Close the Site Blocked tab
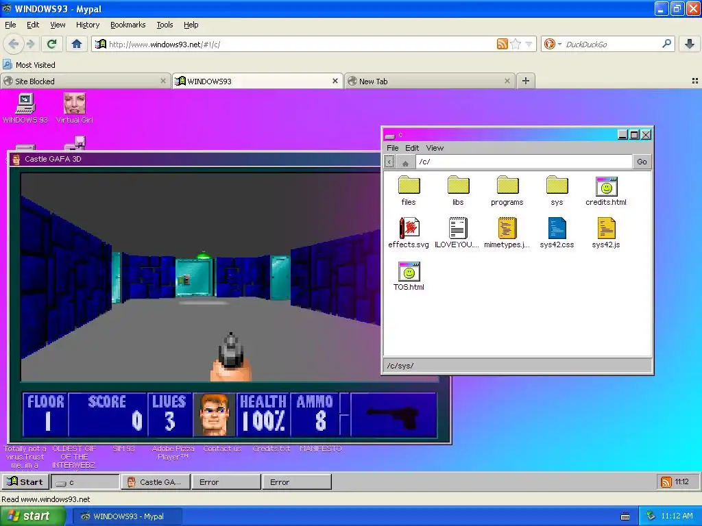Image resolution: width=702 pixels, height=526 pixels. click(163, 81)
